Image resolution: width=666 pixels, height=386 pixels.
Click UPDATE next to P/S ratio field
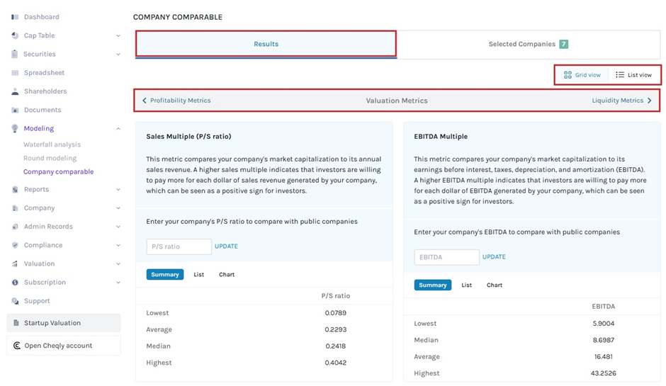226,246
